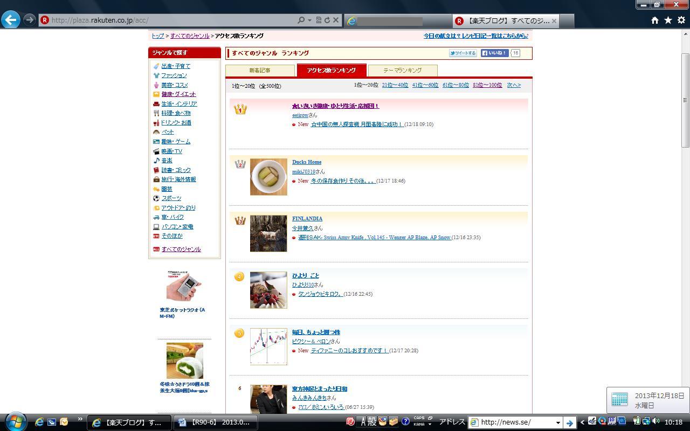Expand the address bar search dropdown arrow
The height and width of the screenshot is (431, 690).
coord(309,20)
